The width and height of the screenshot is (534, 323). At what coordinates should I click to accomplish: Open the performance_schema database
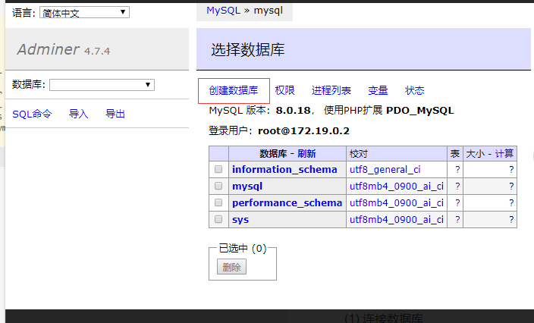(287, 203)
